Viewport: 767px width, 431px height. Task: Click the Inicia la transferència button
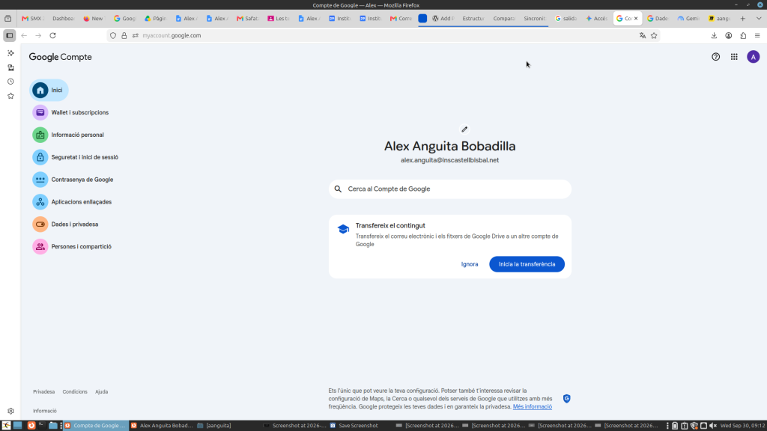527,264
